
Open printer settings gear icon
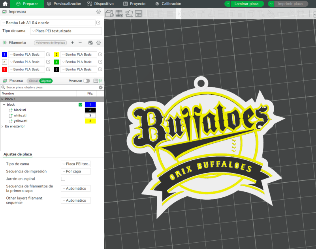(x=98, y=12)
